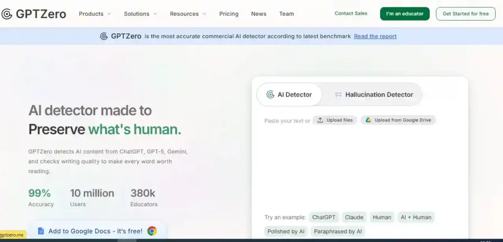Image resolution: width=503 pixels, height=242 pixels.
Task: Click the 'Try an example:' label
Action: [x=285, y=217]
